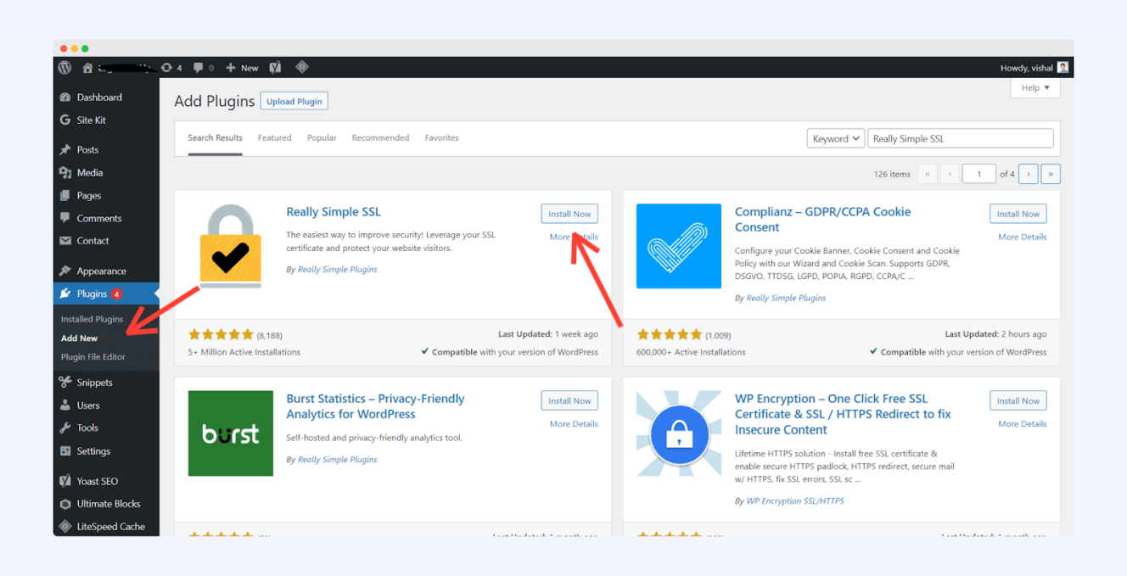Viewport: 1127px width, 576px height.
Task: Install the Really Simple SSL plugin
Action: click(569, 214)
